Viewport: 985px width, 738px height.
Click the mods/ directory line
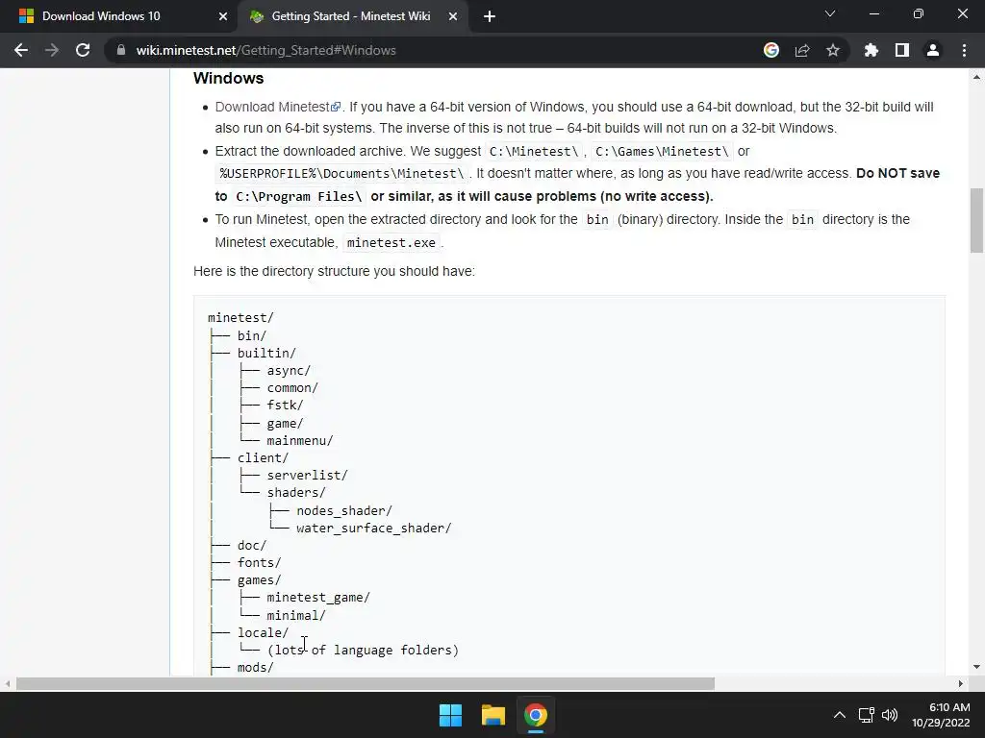coord(255,668)
